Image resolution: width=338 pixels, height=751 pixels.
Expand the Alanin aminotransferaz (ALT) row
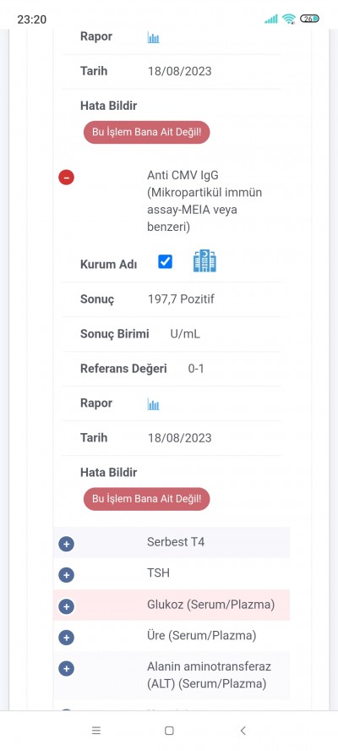tap(66, 669)
